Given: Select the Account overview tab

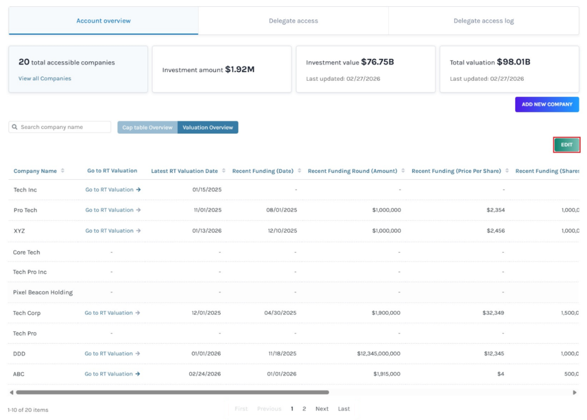Looking at the screenshot, I should pyautogui.click(x=103, y=21).
